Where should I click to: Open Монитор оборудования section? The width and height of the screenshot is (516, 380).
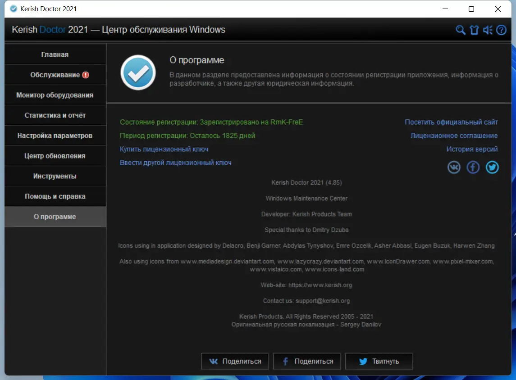55,95
